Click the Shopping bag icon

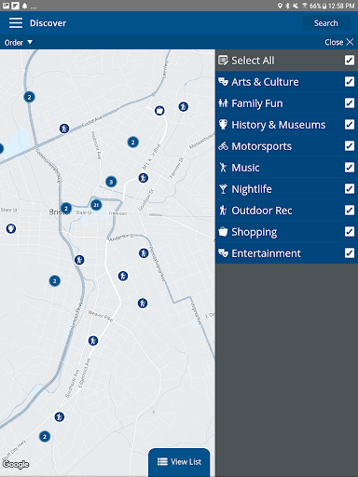[x=223, y=232]
